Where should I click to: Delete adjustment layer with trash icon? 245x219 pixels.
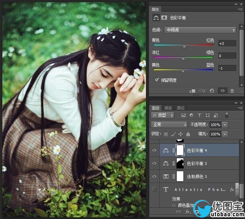[x=232, y=91]
